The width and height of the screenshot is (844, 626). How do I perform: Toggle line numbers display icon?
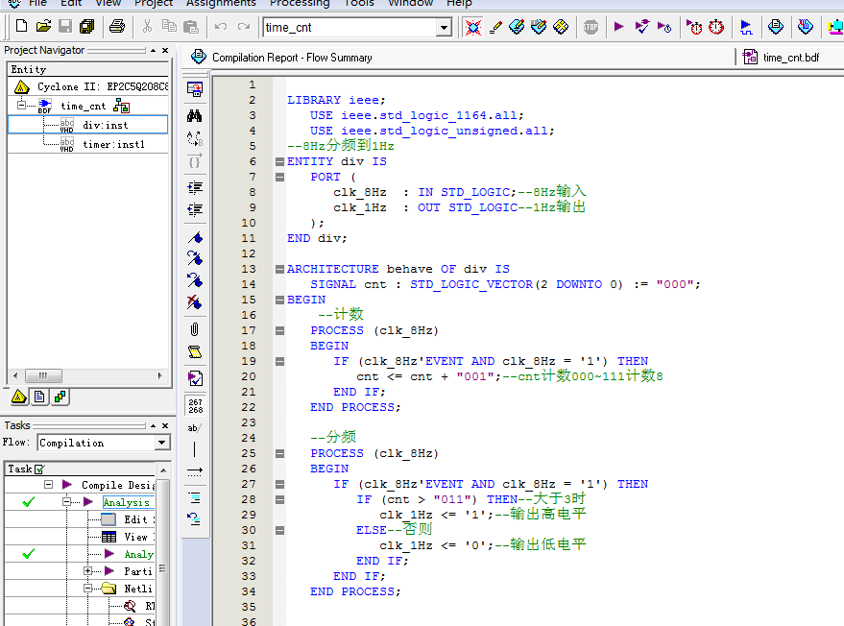195,405
